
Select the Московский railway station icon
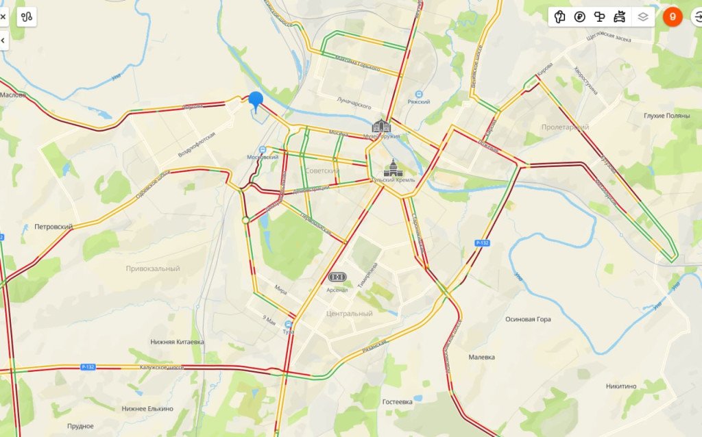coord(263,150)
